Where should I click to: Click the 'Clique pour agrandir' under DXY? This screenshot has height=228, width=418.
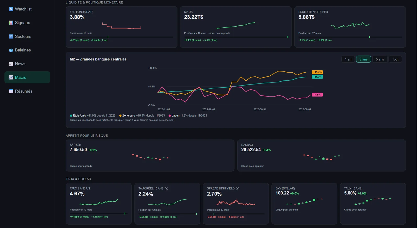287,210
